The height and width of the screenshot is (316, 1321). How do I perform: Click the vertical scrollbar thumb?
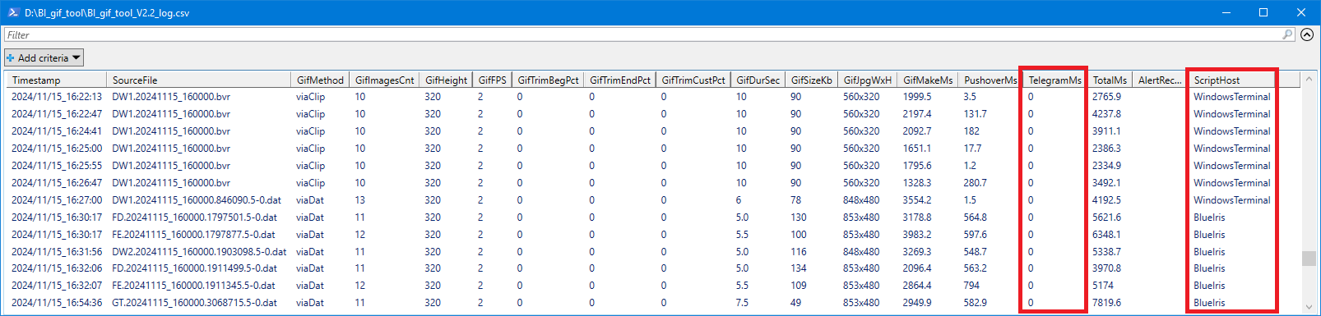1309,259
